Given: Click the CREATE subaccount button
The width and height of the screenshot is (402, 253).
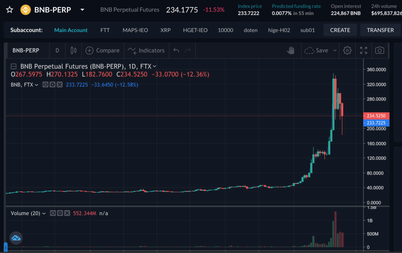Looking at the screenshot, I should pyautogui.click(x=340, y=30).
